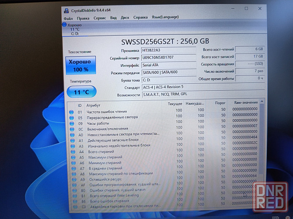The image size is (293, 219).
Task: Open the Правка menu
Action: coord(83,18)
